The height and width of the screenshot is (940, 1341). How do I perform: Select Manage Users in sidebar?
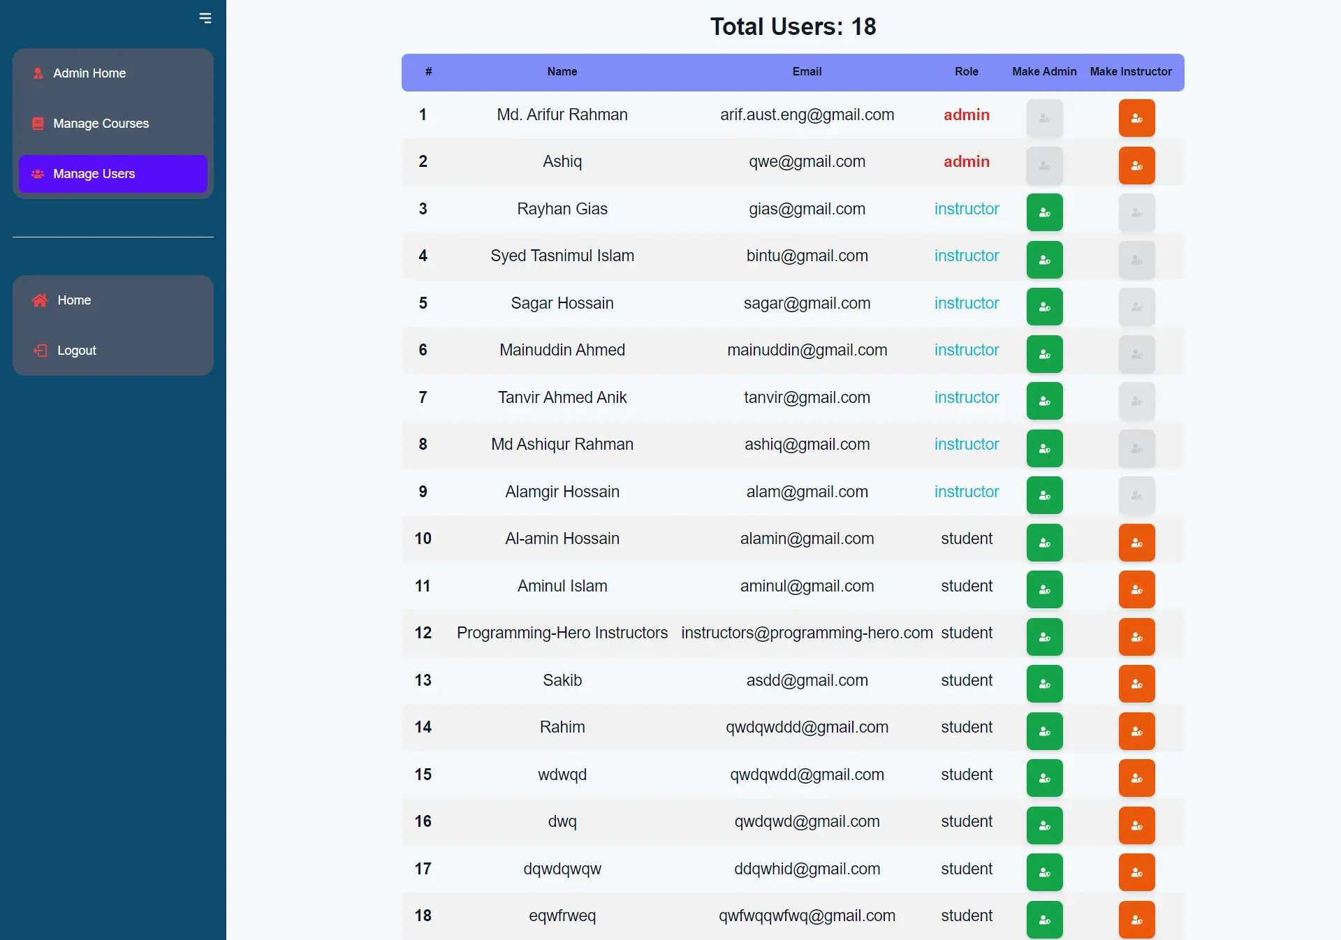click(x=94, y=174)
